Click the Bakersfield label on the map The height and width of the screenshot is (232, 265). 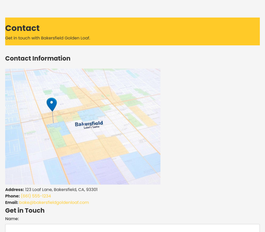(x=89, y=124)
